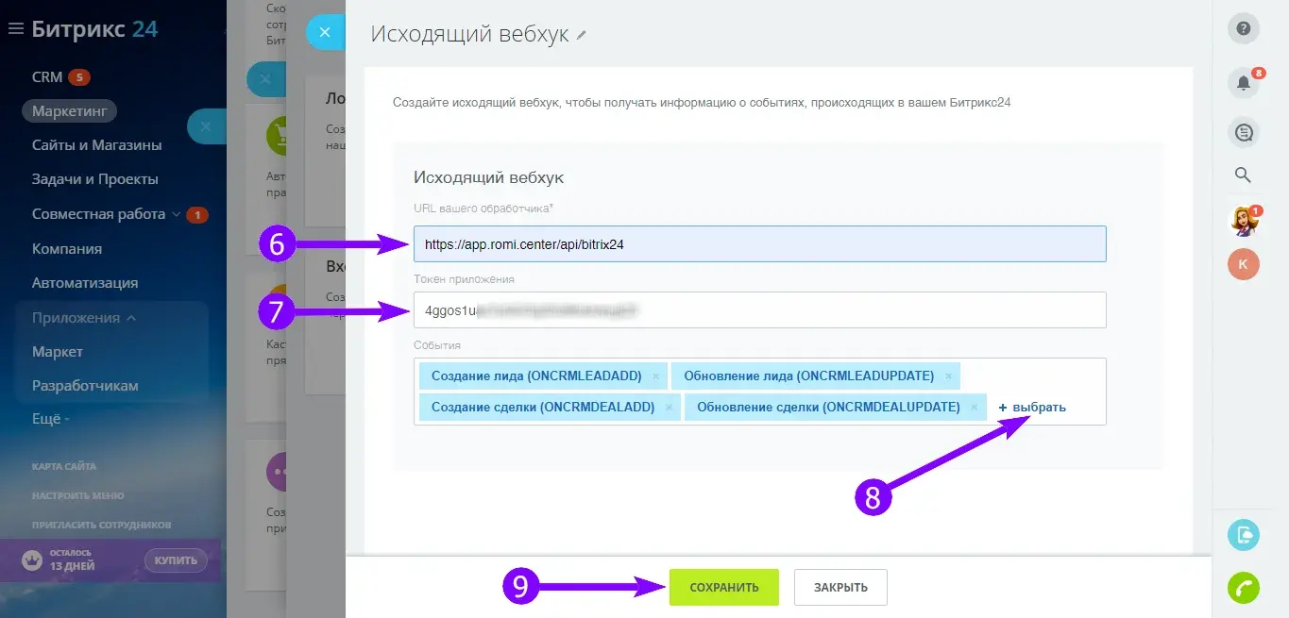Open Автоматизация in left menu
Screen dimensions: 1289x618
85,283
